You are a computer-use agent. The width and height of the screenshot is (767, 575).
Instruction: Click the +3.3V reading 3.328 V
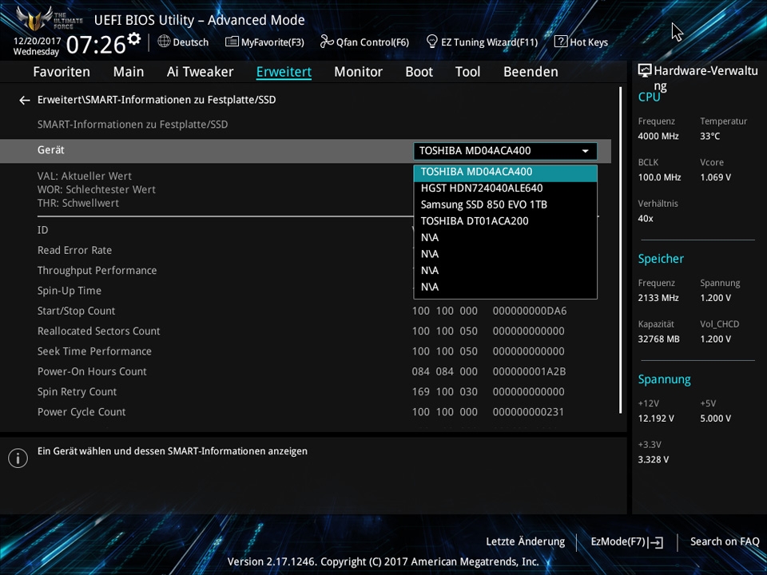point(654,460)
